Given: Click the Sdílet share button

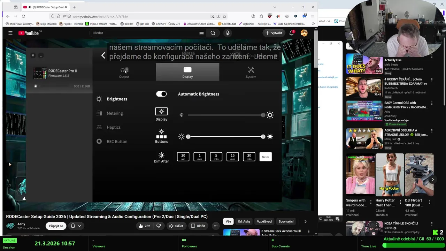Looking at the screenshot, I should click(x=176, y=226).
